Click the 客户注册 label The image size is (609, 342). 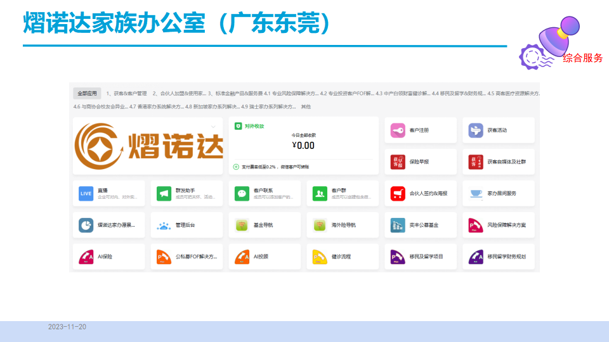[x=419, y=130]
